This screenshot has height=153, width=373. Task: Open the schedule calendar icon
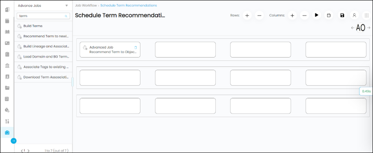coord(329,16)
